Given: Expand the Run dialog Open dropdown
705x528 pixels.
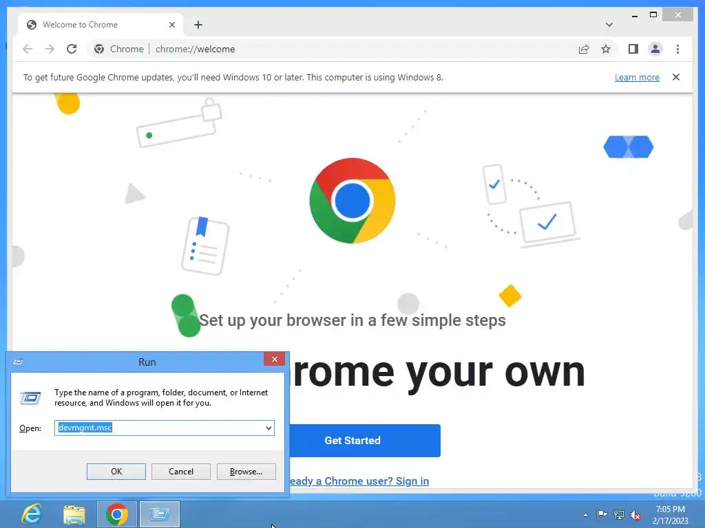Looking at the screenshot, I should coord(269,428).
